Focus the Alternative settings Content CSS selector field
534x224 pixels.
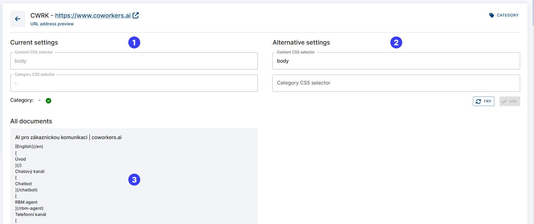396,61
